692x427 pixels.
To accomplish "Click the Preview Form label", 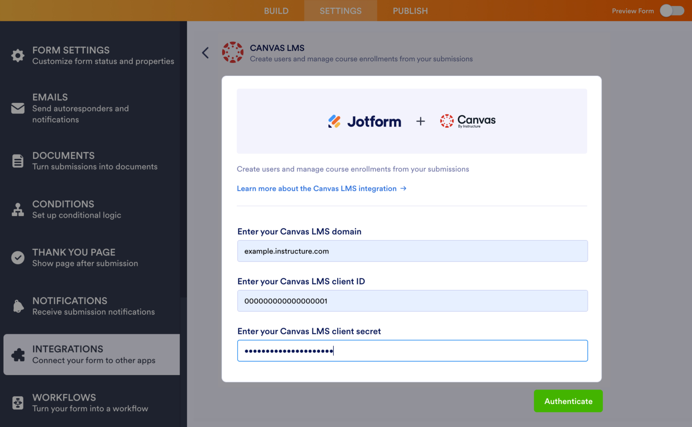I will click(633, 11).
